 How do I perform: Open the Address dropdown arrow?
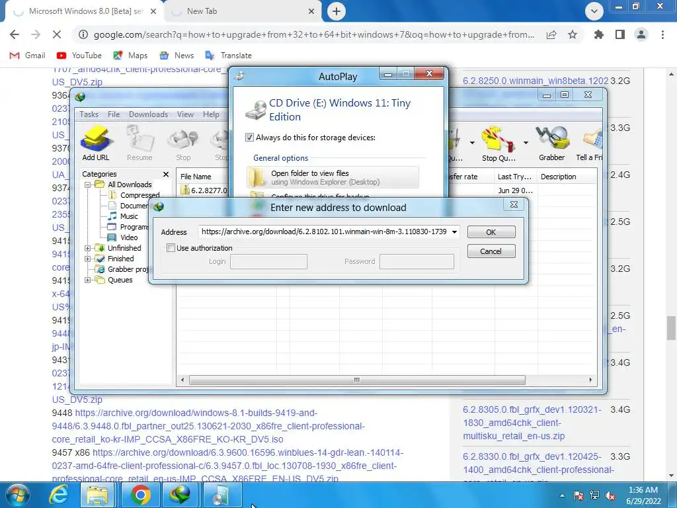(x=454, y=232)
